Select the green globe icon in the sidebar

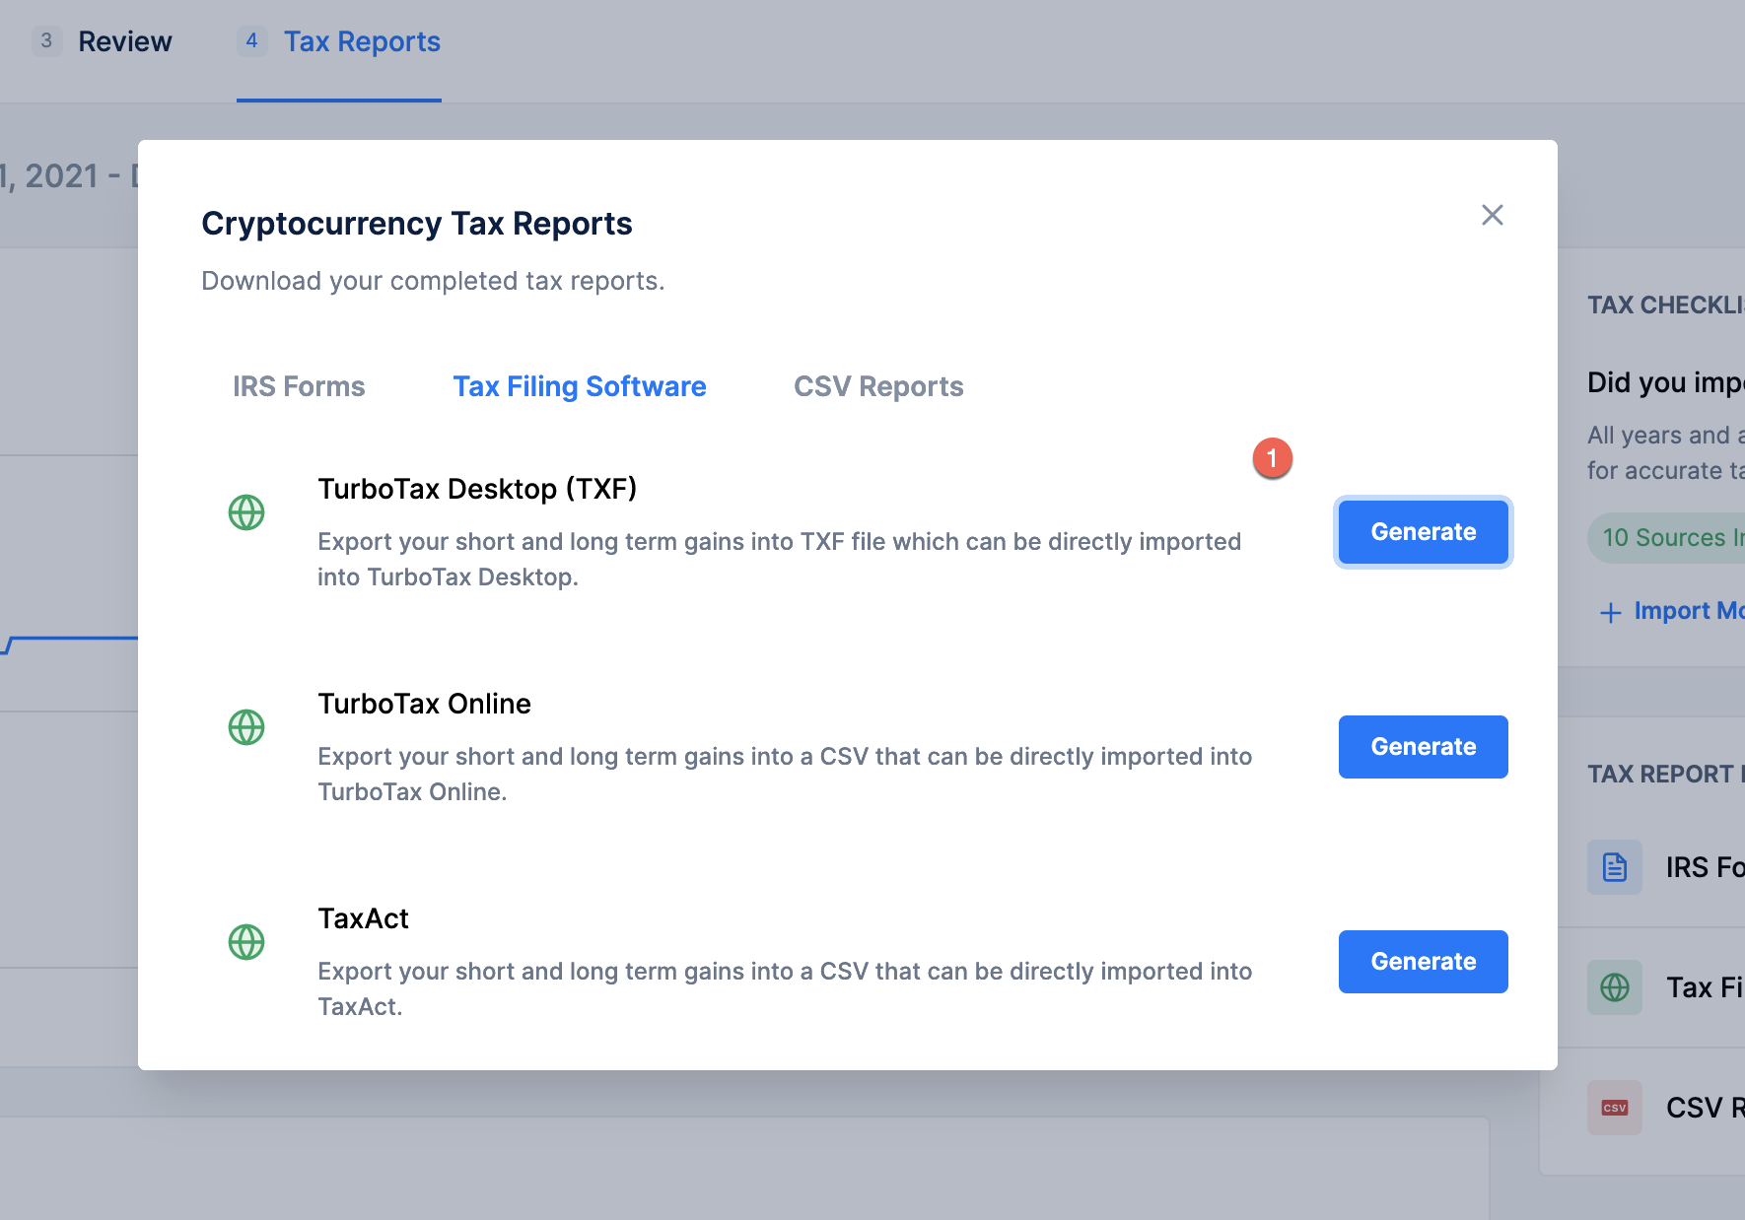coord(1614,987)
